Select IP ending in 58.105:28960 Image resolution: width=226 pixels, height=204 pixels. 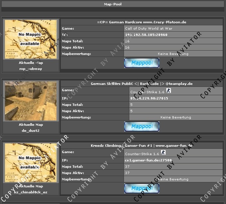pos(146,35)
